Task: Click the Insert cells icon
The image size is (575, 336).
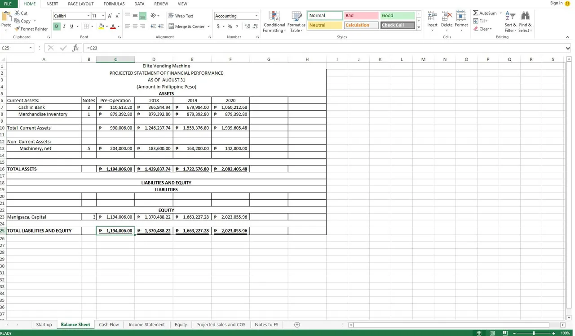Action: pyautogui.click(x=432, y=17)
